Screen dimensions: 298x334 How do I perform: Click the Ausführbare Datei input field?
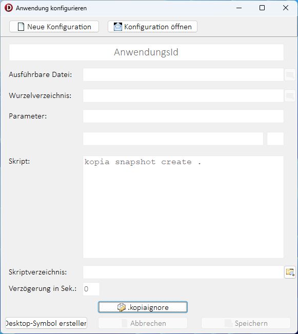(183, 75)
